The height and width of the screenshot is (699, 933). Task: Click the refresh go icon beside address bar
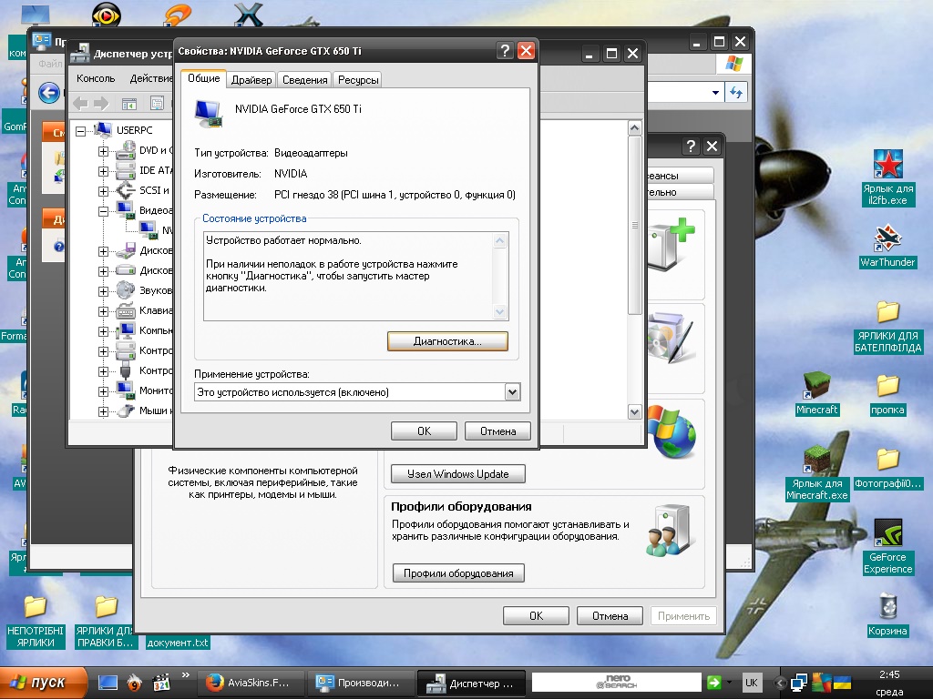(x=736, y=92)
